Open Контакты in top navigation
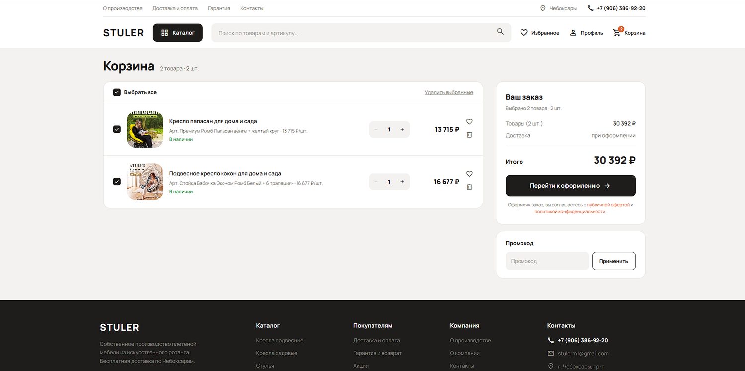 (252, 8)
